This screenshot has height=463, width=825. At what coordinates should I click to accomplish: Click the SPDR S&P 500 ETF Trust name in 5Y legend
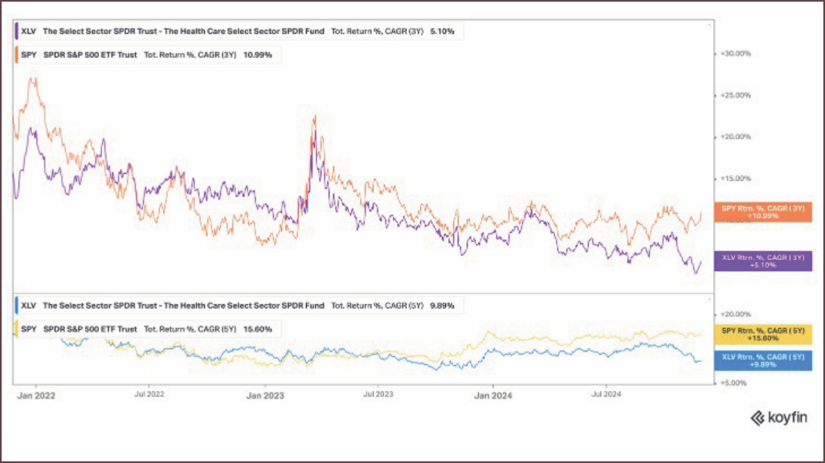90,329
